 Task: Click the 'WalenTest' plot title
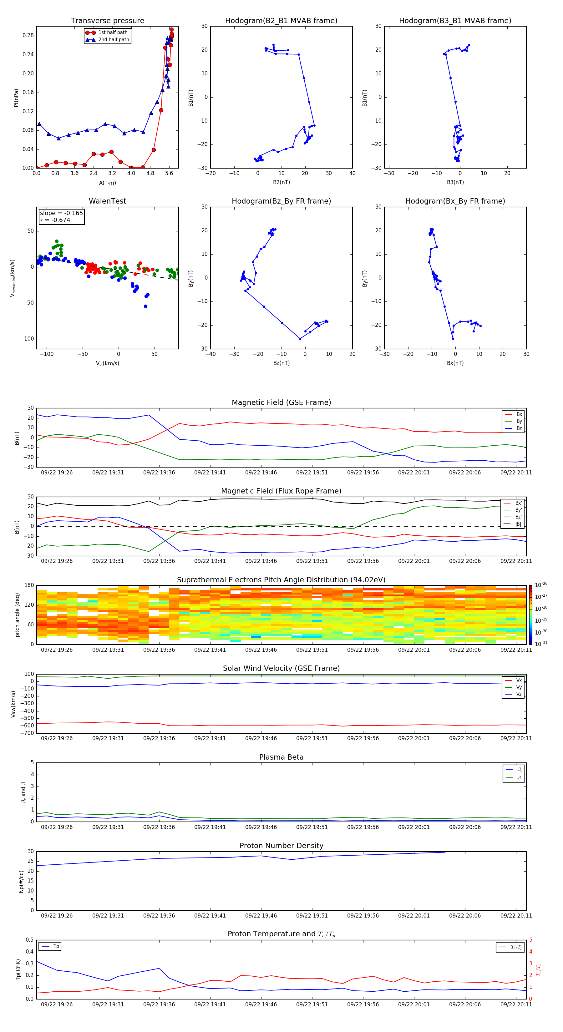(x=107, y=201)
